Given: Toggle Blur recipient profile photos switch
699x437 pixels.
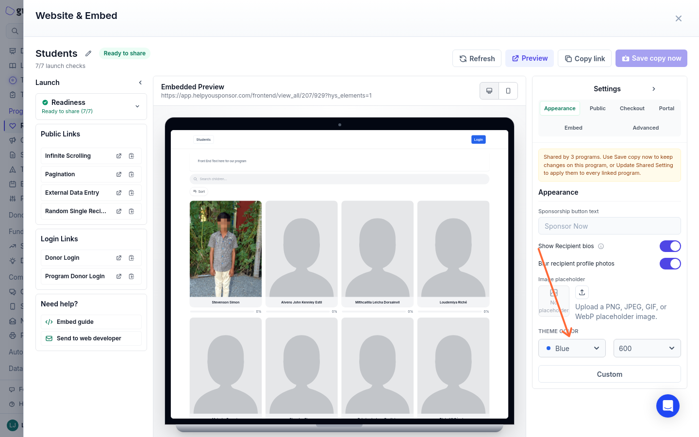Looking at the screenshot, I should click(x=670, y=264).
